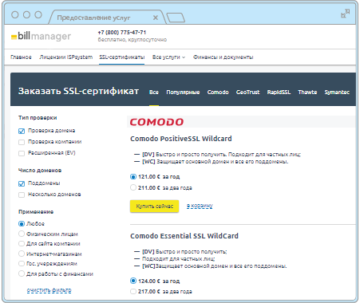
Task: Open Финансы и документы section
Action: tap(223, 57)
